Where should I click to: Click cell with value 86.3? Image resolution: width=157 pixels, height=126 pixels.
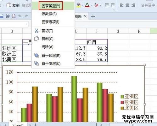coord(97,54)
